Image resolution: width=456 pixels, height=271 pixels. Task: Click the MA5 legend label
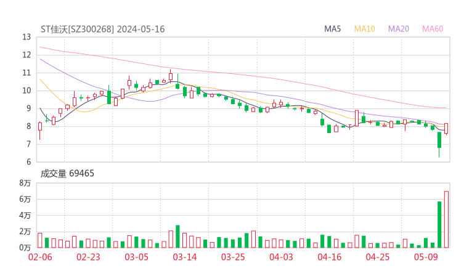332,29
